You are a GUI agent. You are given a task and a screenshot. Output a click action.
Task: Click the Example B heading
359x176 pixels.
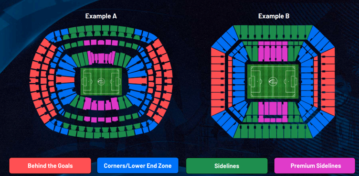coord(274,16)
